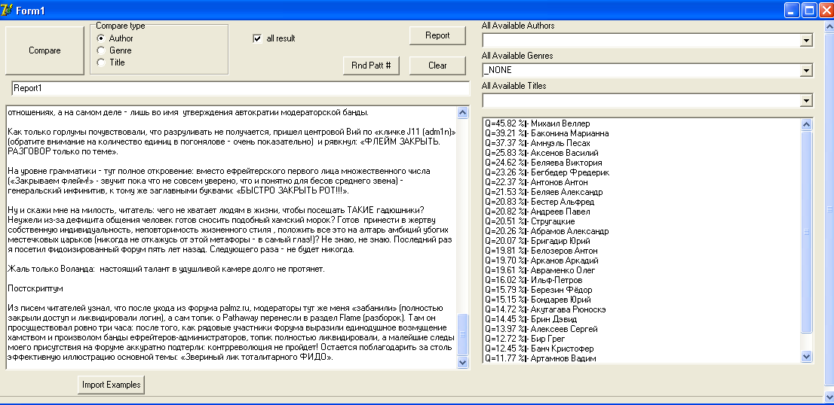This screenshot has height=405, width=834.
Task: Click the Clear button
Action: (x=437, y=65)
